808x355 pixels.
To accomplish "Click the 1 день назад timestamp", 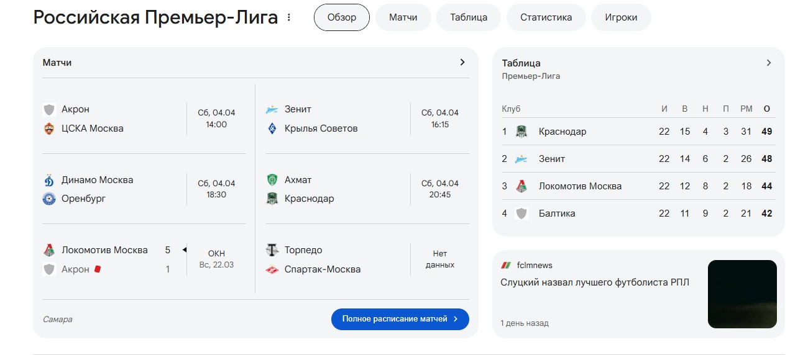I will tap(525, 323).
